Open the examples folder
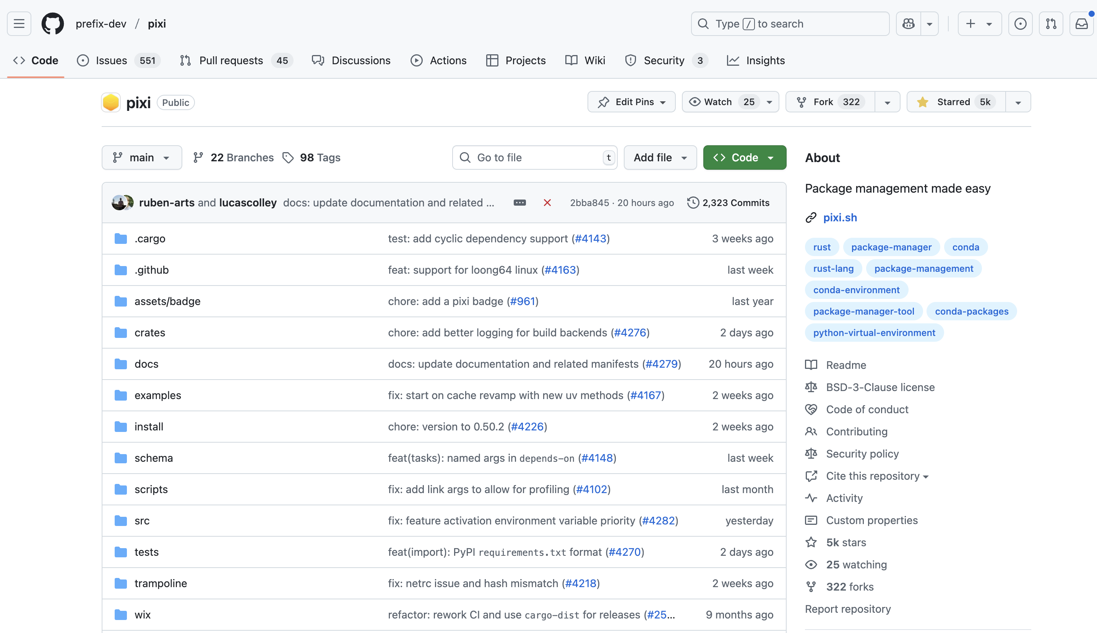 (157, 395)
